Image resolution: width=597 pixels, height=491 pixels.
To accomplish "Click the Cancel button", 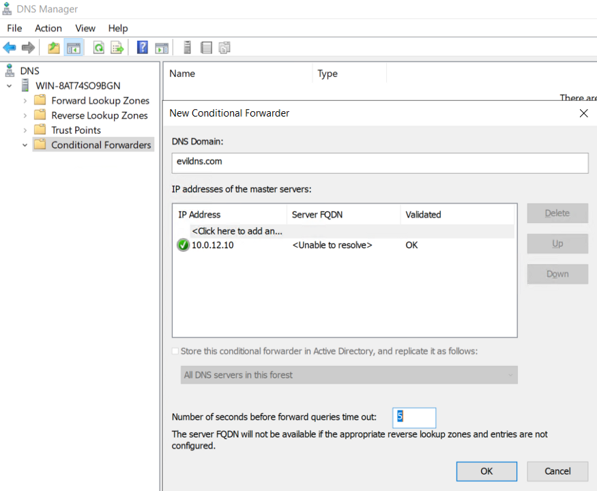I will click(557, 471).
